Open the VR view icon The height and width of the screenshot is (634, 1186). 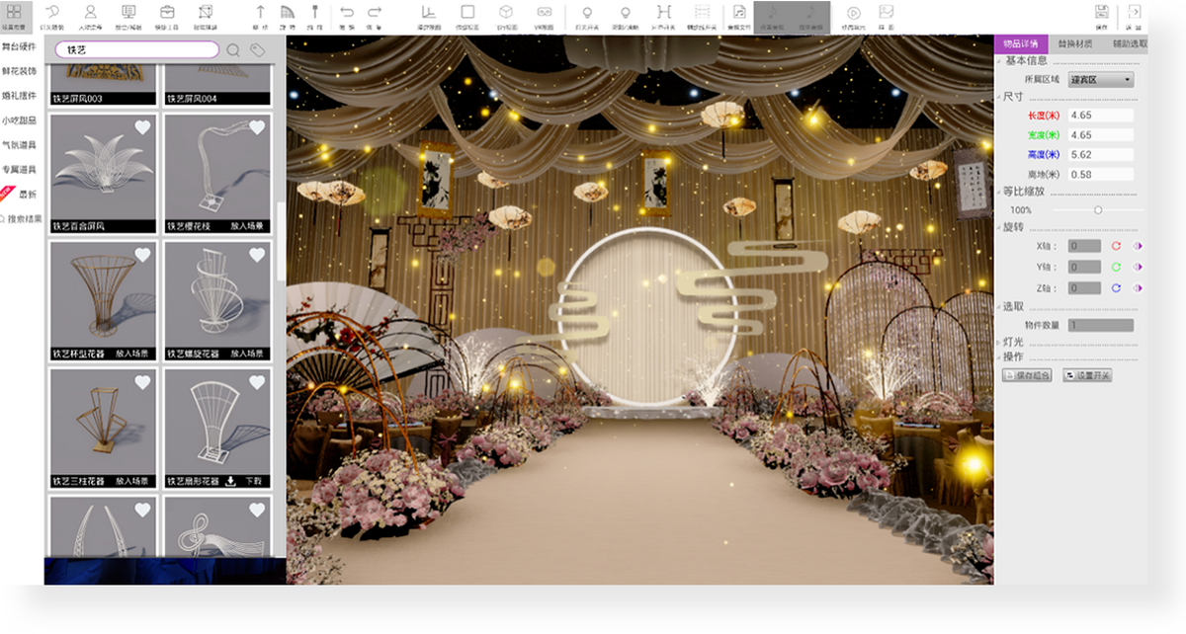pos(544,13)
